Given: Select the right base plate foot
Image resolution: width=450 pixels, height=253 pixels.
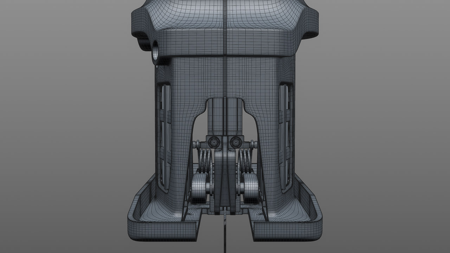Looking at the screenshot, I should 288,225.
